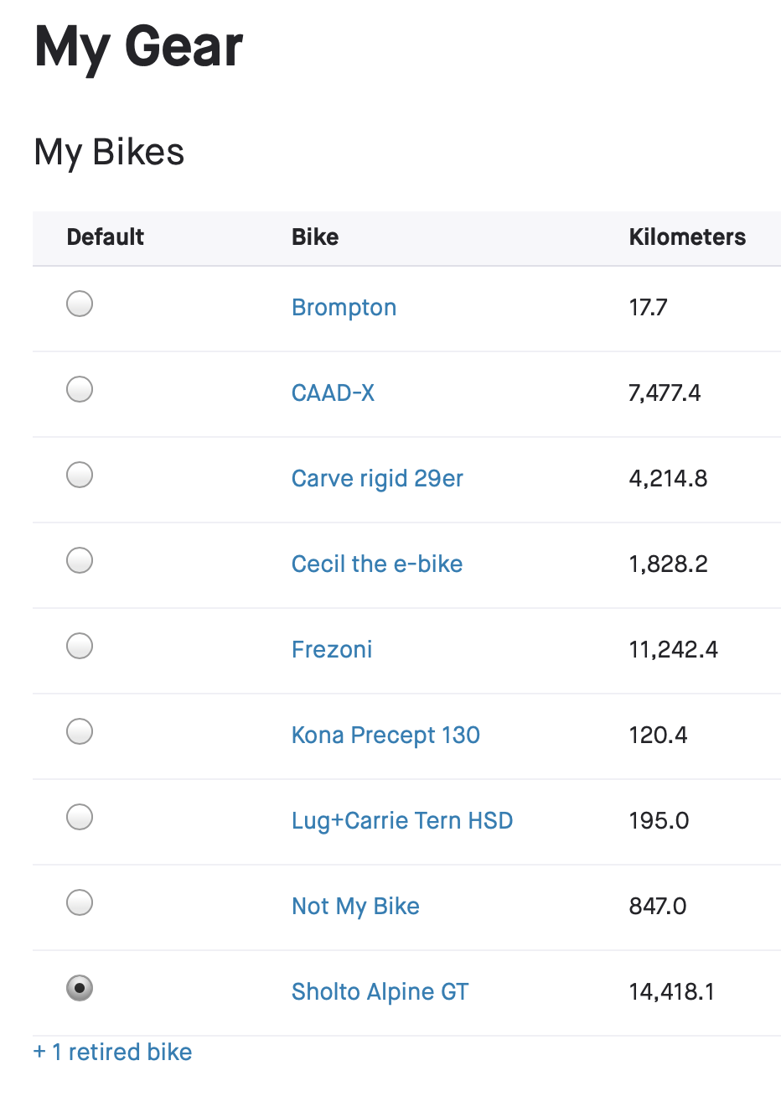Viewport: 781px width, 1097px height.
Task: Click the Kilometers column header
Action: pyautogui.click(x=687, y=237)
